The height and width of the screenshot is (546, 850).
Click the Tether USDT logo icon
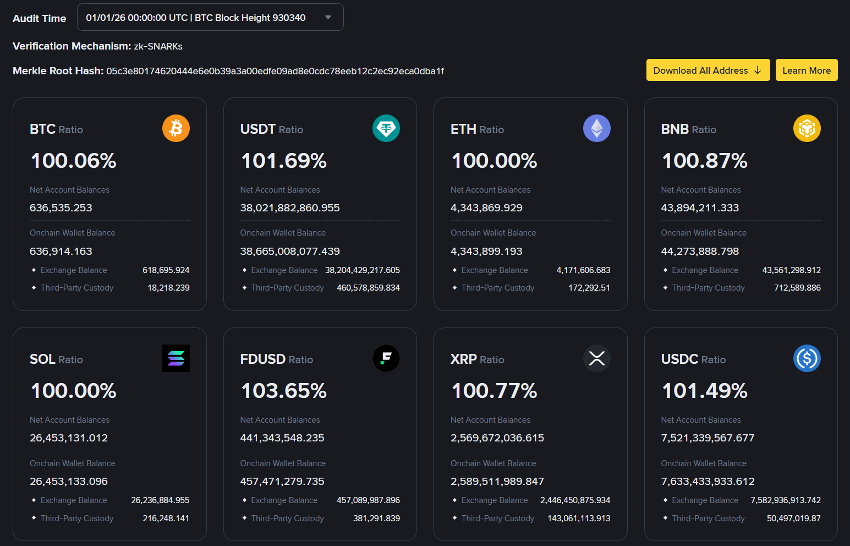click(386, 128)
